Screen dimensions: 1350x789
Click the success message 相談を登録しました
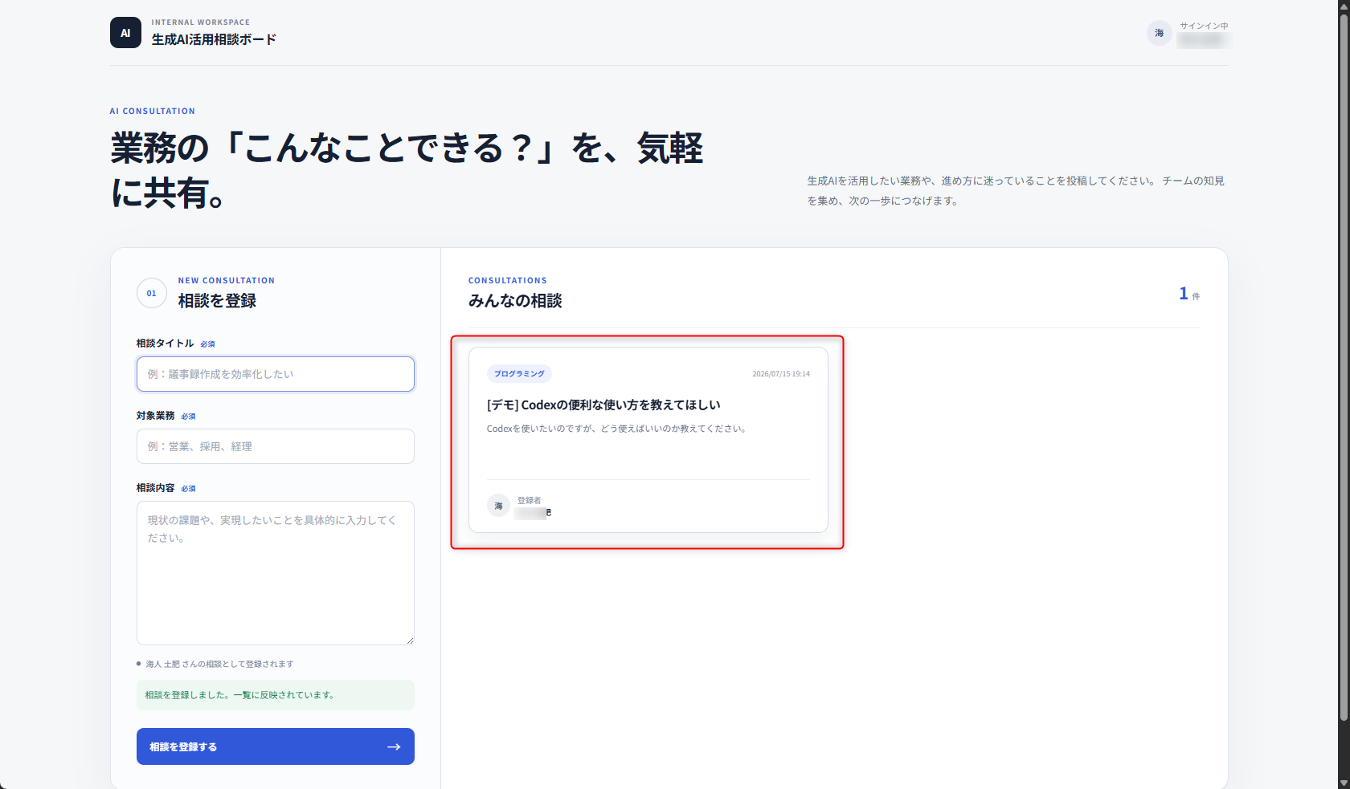tap(276, 695)
